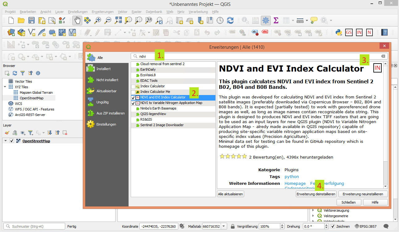The height and width of the screenshot is (232, 399).
Task: Click the Suchmuster locator search field
Action: (x=34, y=226)
